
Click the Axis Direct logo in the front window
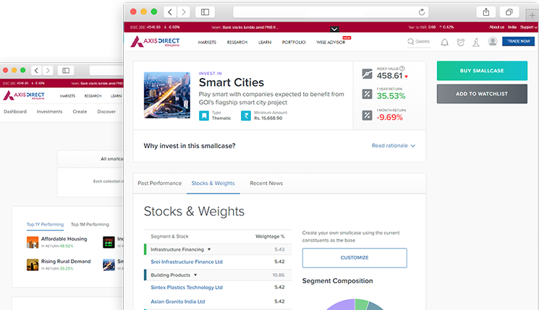[155, 41]
